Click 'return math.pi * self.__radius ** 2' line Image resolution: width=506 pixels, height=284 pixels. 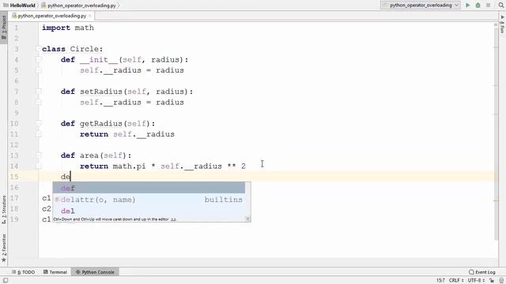pyautogui.click(x=163, y=166)
